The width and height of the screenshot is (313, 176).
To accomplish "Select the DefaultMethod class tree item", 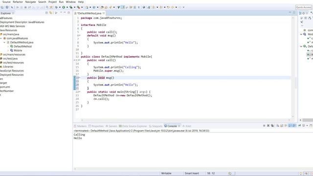I will (22, 46).
